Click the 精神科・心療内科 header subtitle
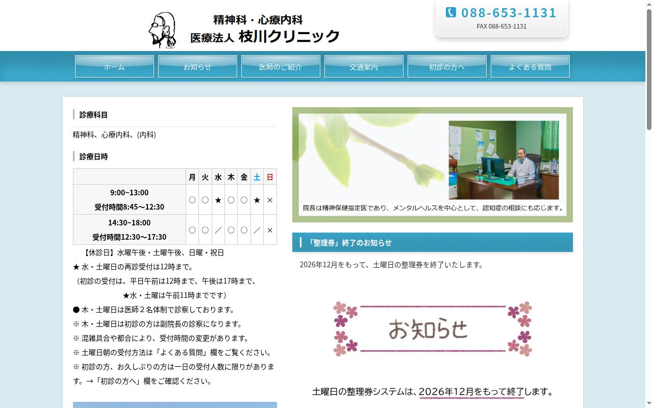The height and width of the screenshot is (408, 653). 258,20
